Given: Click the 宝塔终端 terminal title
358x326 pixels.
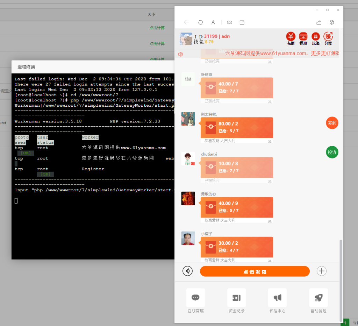Looking at the screenshot, I should [x=26, y=67].
